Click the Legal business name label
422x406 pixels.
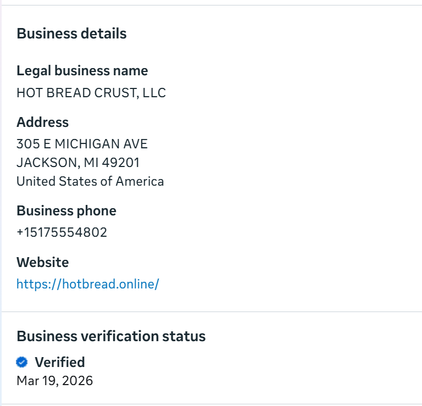(82, 71)
